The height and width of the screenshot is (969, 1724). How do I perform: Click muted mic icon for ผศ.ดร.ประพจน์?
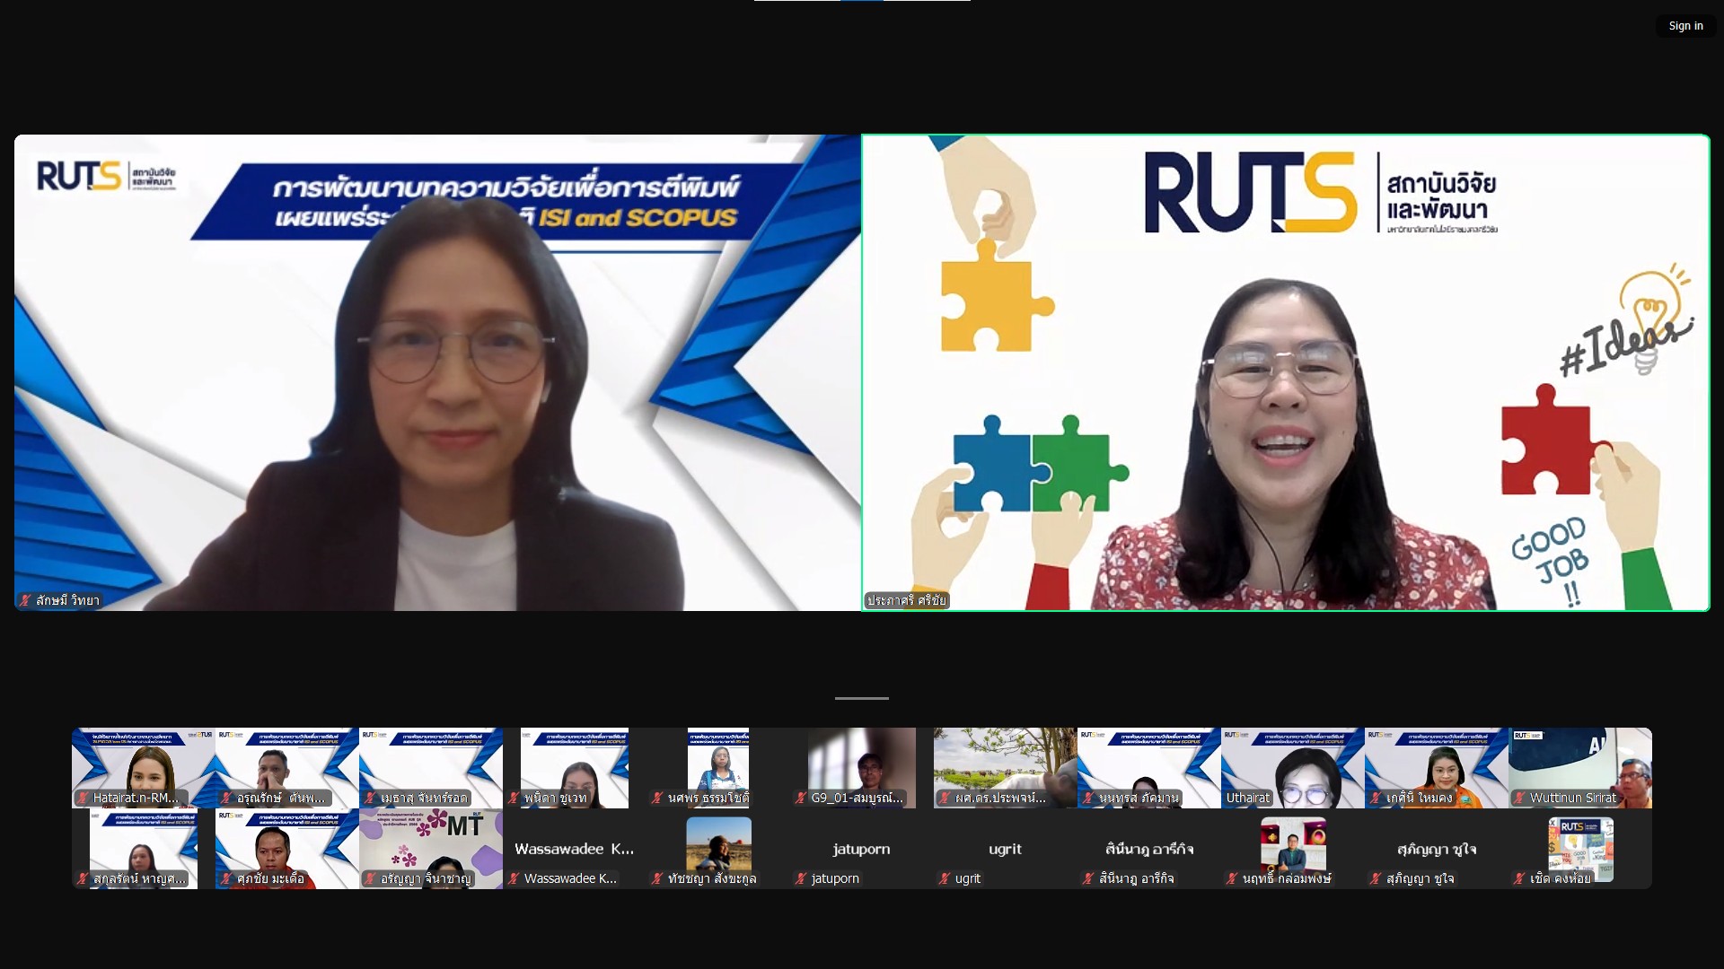[x=945, y=798]
